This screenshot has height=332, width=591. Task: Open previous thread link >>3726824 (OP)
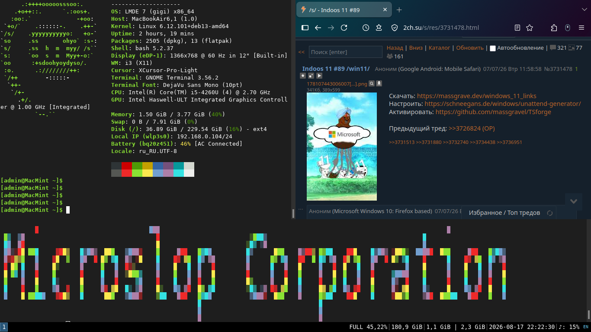tap(472, 128)
